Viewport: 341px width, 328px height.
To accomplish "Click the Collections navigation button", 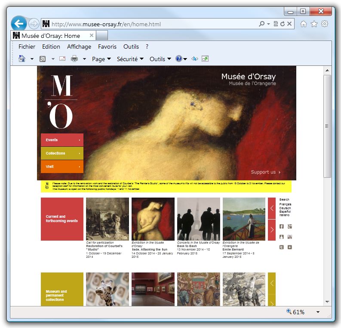I will click(62, 153).
